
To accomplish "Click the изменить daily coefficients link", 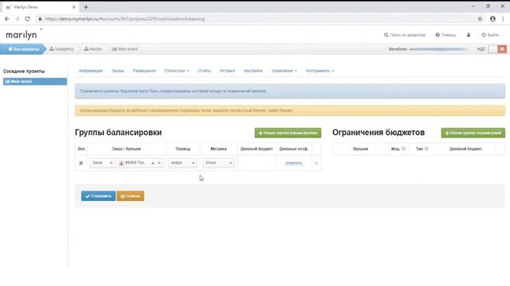I will point(294,163).
